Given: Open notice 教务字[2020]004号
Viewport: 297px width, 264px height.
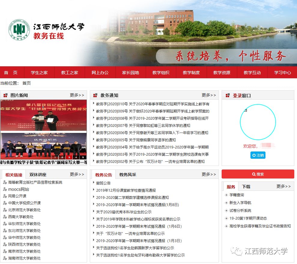Looking at the screenshot, I should pos(152,147).
